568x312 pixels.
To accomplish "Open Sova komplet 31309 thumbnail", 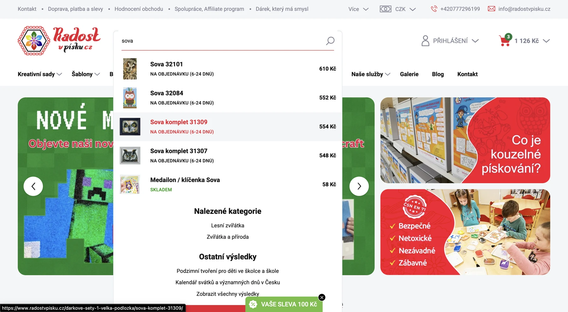I will 130,127.
